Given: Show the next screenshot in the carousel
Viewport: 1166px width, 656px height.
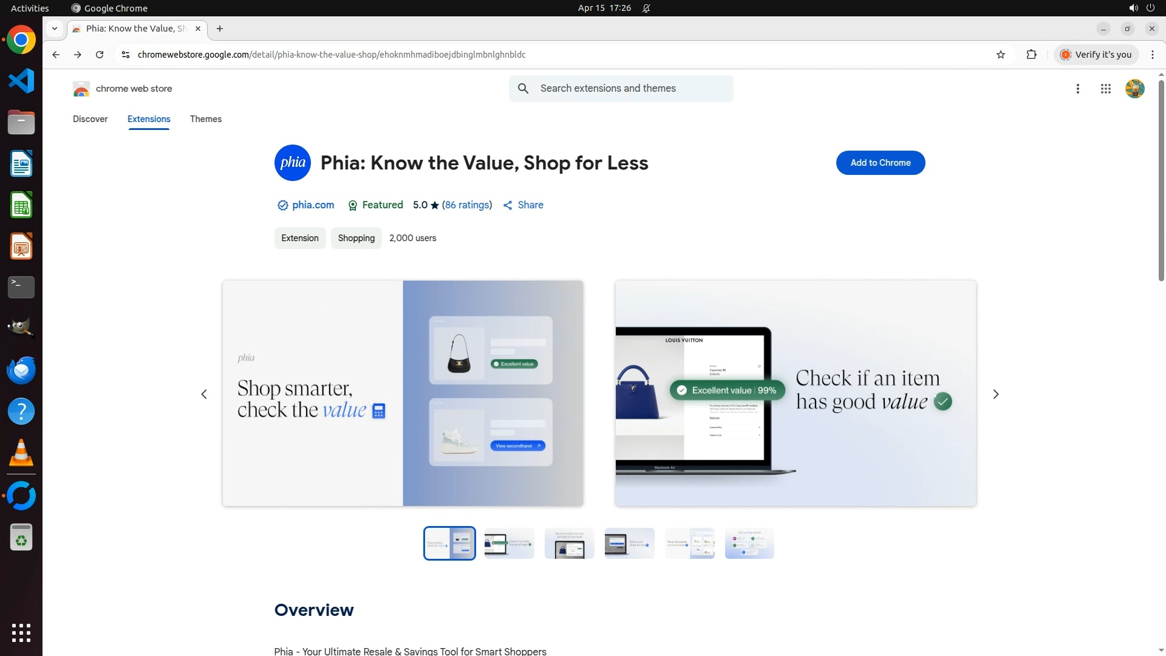Looking at the screenshot, I should pyautogui.click(x=995, y=394).
